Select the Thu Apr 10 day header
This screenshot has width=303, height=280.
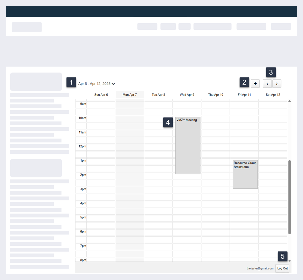coord(215,95)
